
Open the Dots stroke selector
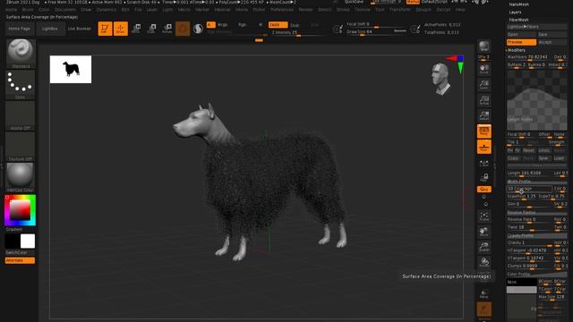[x=20, y=85]
